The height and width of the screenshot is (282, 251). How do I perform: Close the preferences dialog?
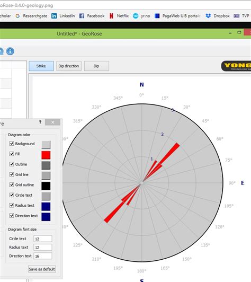[52, 122]
